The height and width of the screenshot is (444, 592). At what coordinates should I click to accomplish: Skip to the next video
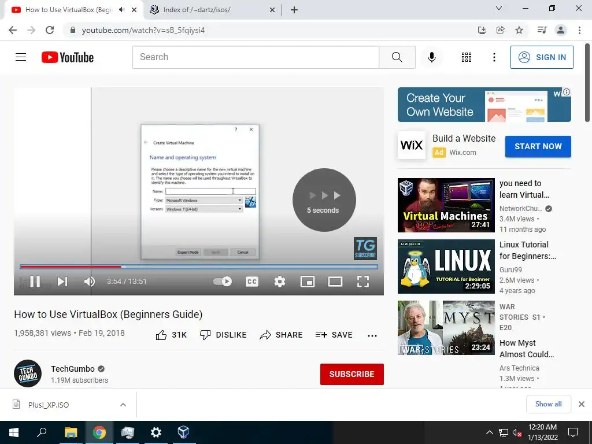click(x=62, y=282)
